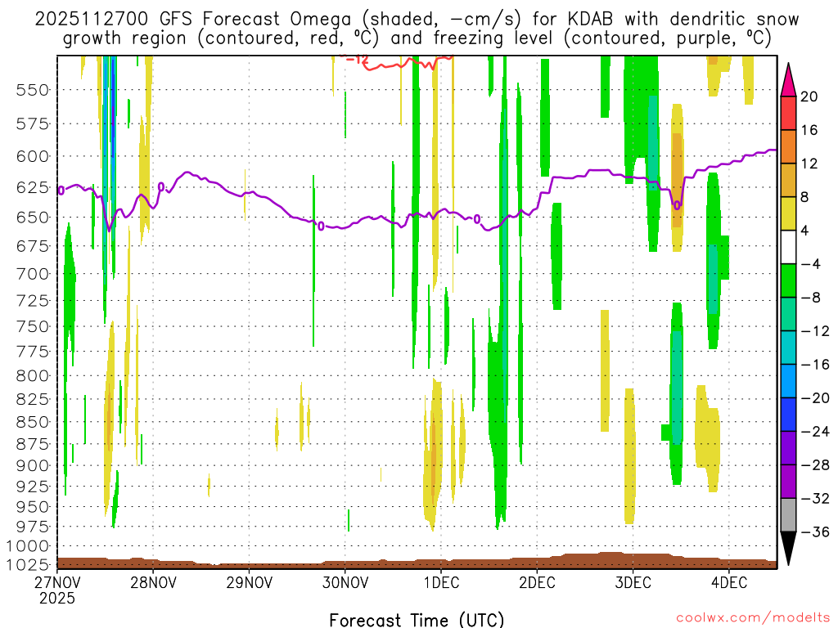Click the 550 pressure level label
The height and width of the screenshot is (628, 838).
click(x=32, y=90)
